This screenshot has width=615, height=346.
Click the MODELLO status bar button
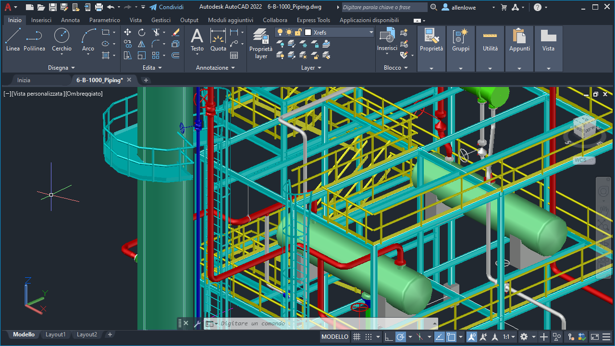point(335,337)
